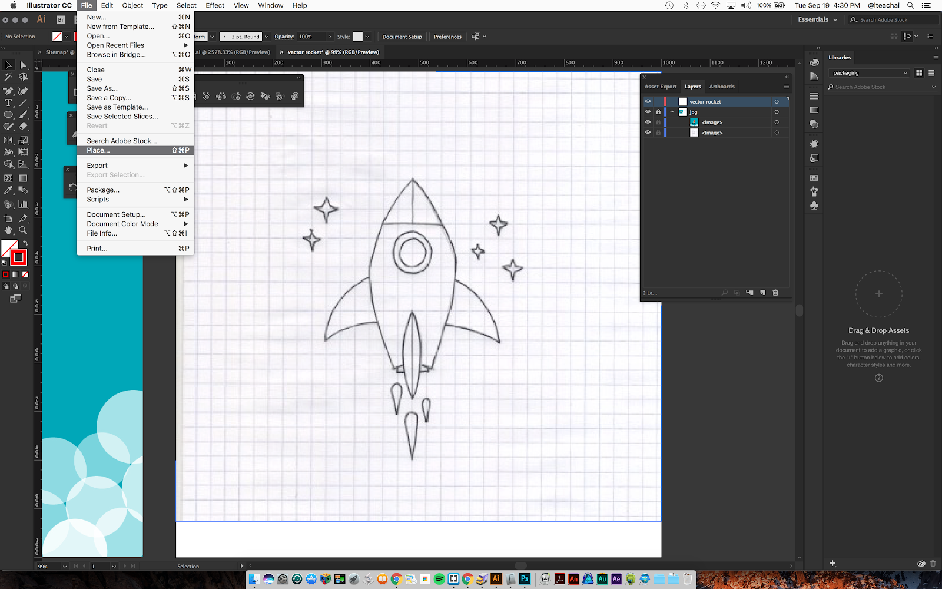This screenshot has width=942, height=589.
Task: Select the Lasso tool
Action: [23, 77]
